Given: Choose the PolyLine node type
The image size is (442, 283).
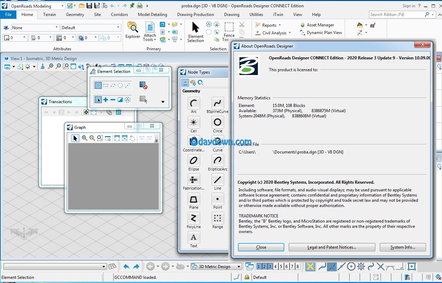Looking at the screenshot, I should 194,218.
